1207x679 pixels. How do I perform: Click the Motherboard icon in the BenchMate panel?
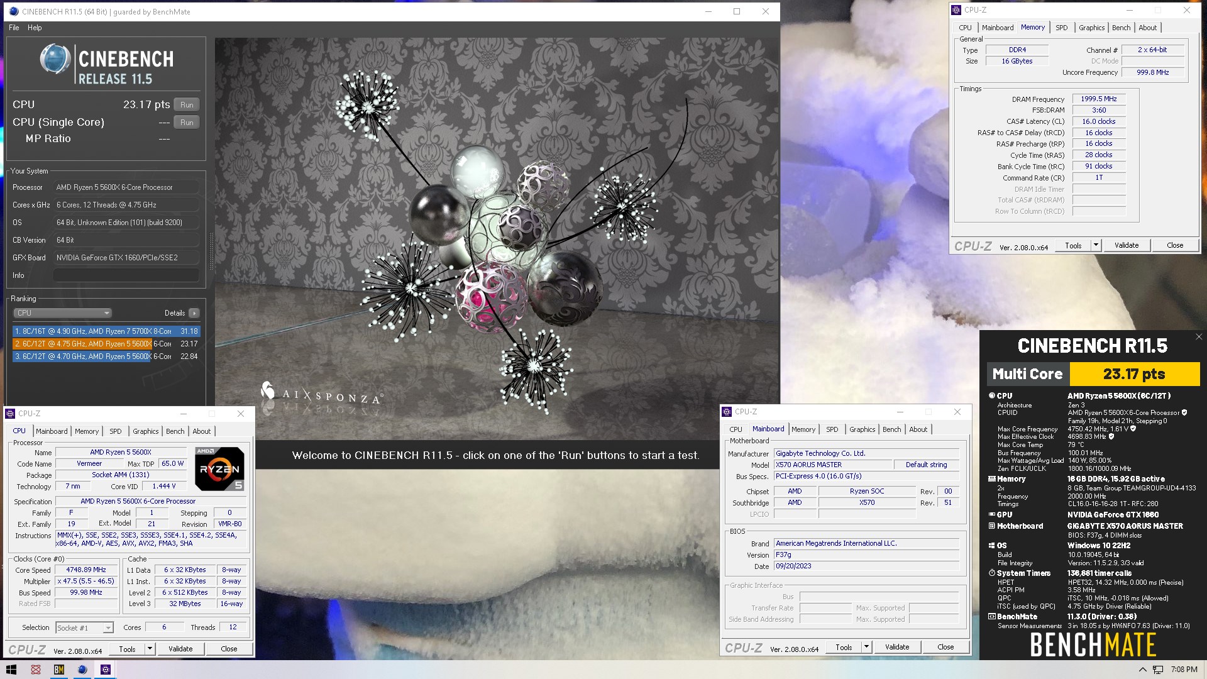tap(992, 526)
